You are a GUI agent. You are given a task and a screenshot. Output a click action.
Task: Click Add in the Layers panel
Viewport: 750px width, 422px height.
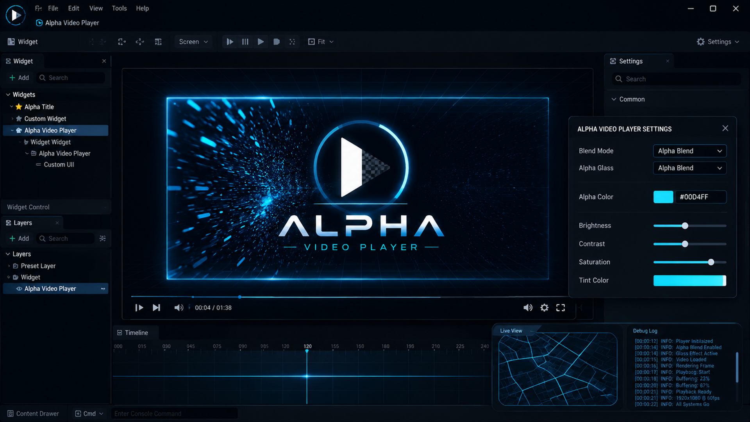19,238
